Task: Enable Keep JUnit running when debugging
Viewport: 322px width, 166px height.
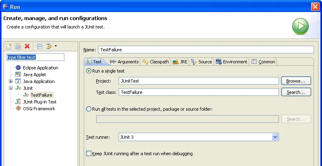Action: point(139,154)
